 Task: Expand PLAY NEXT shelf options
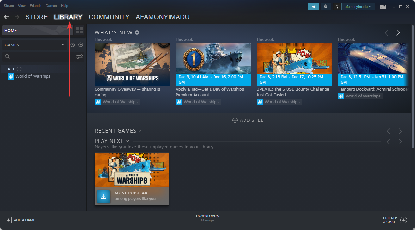coord(127,141)
